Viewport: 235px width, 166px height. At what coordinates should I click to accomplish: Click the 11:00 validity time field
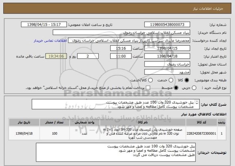(x=121, y=56)
